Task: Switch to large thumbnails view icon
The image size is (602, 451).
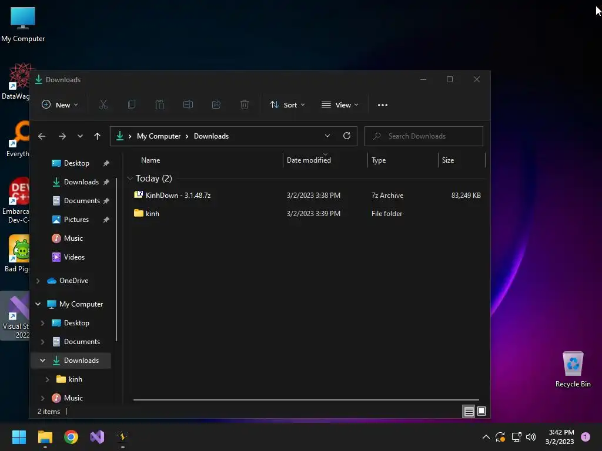Action: click(481, 412)
